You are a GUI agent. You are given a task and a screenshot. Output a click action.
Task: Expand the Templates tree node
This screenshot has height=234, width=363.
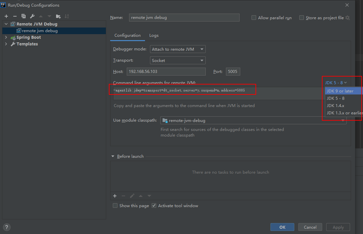tap(6, 44)
